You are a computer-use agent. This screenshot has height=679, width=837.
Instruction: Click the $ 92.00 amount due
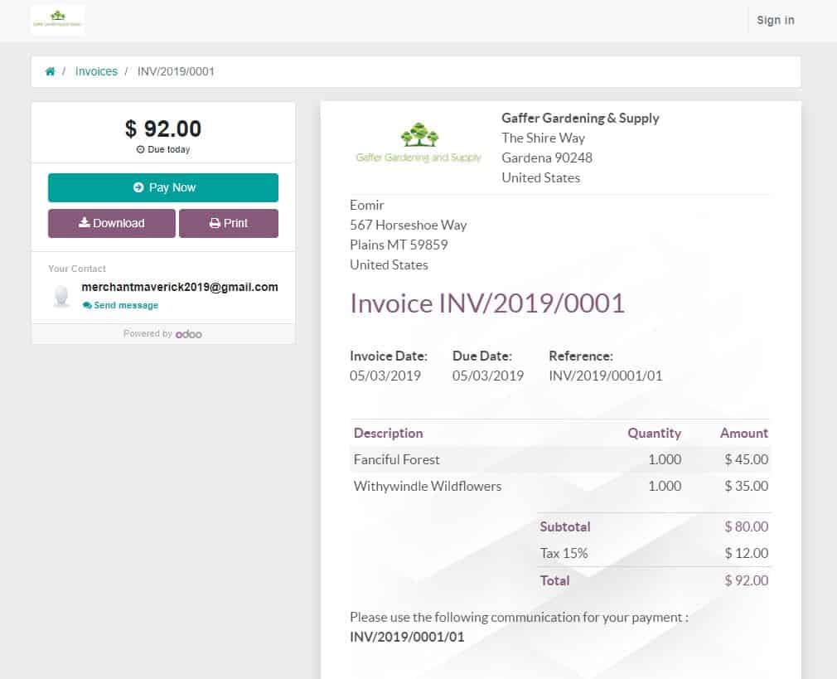point(162,129)
